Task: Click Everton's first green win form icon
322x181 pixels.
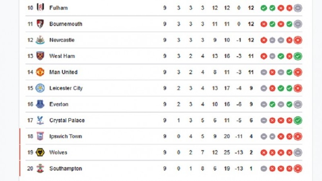Action: pos(272,104)
